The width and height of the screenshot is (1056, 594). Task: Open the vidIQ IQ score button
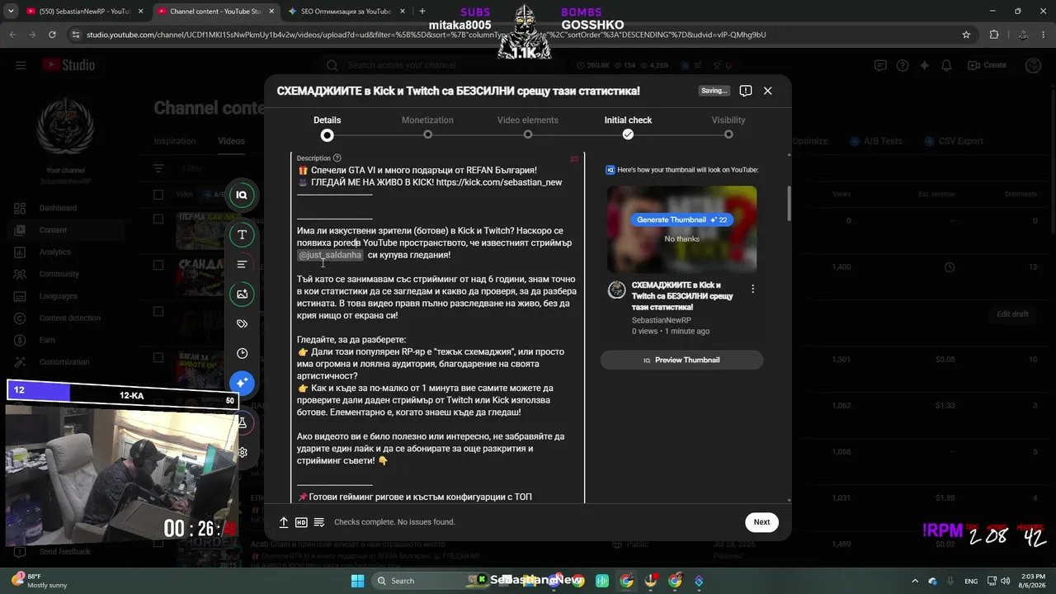point(242,195)
